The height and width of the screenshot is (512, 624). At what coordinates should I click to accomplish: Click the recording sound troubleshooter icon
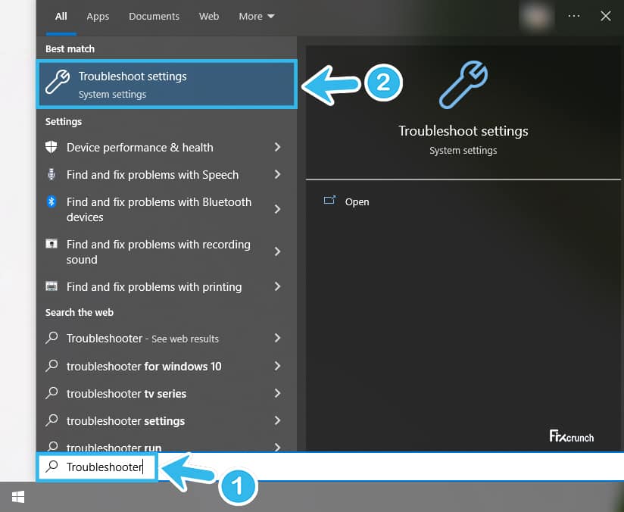click(x=51, y=244)
